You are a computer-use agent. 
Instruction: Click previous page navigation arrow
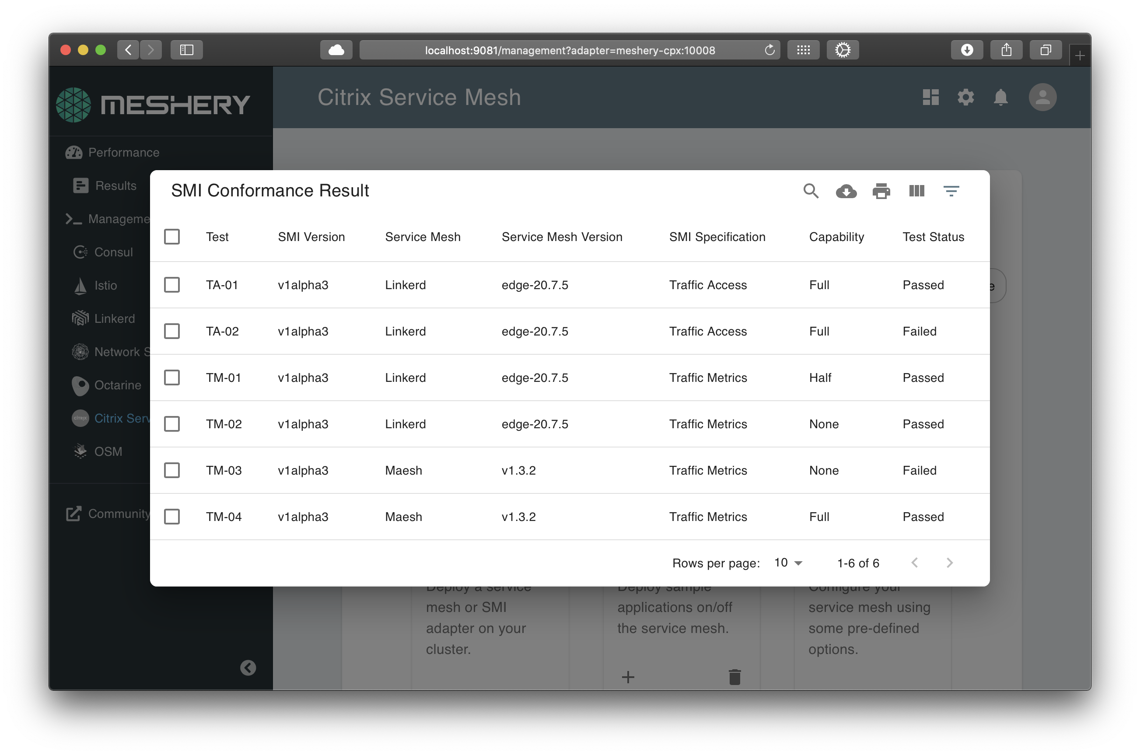915,563
